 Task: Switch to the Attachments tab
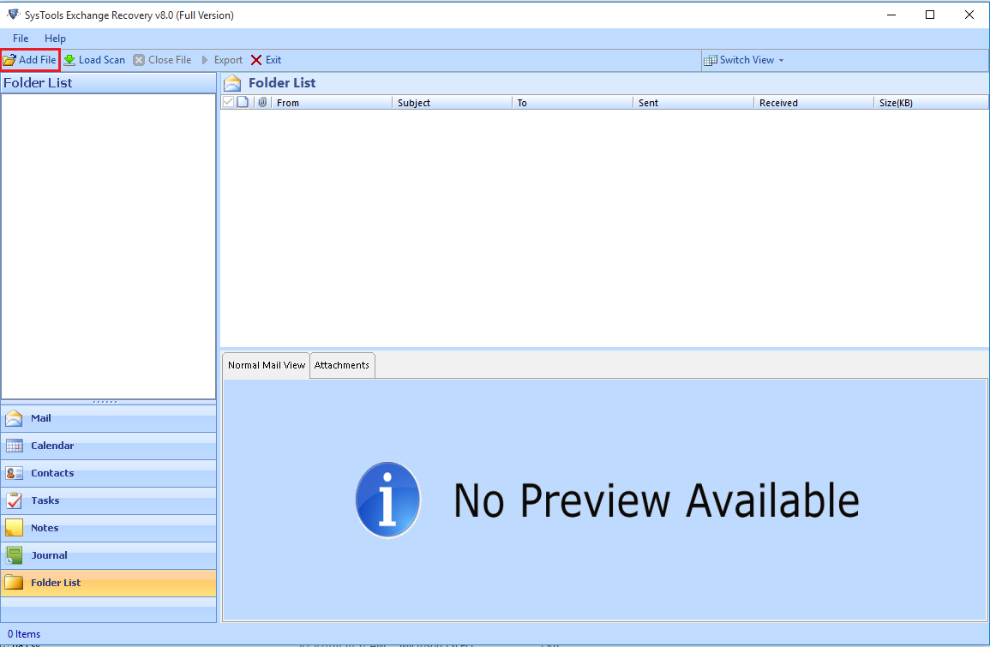click(341, 365)
